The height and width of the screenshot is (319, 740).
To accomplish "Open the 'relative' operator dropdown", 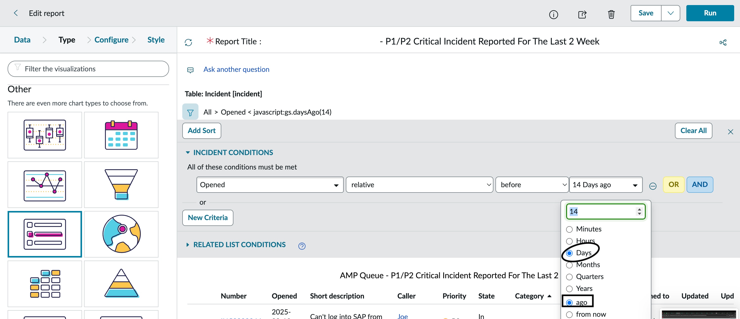I will (x=419, y=185).
